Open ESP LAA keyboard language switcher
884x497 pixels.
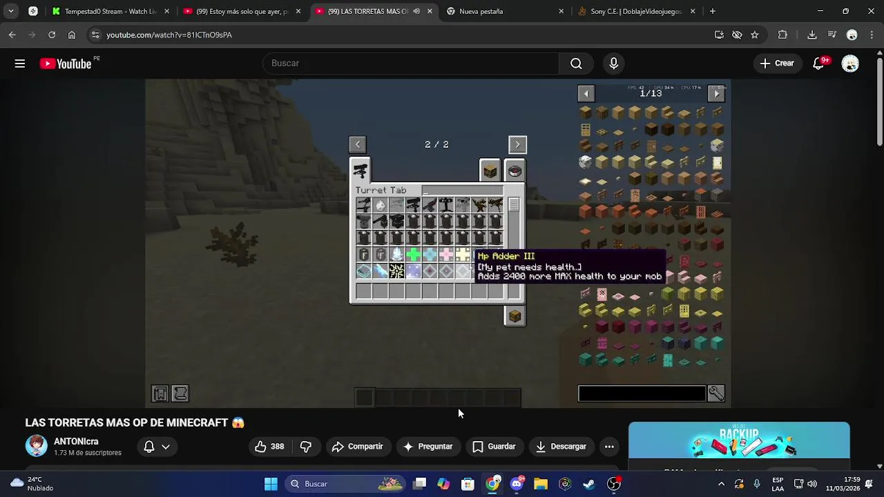coord(778,484)
